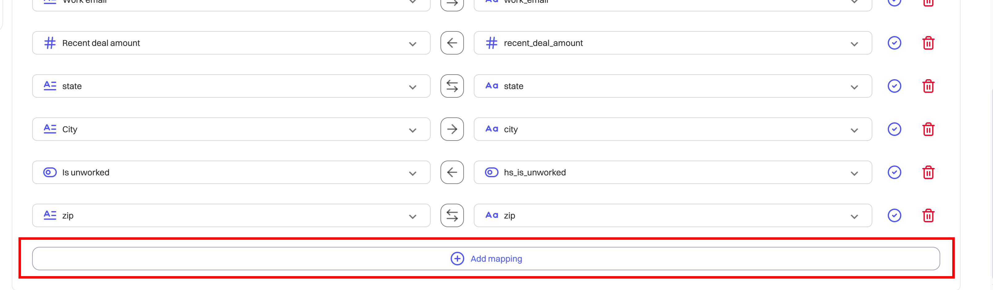
Task: Click bidirectional sync icon for zip
Action: point(452,215)
